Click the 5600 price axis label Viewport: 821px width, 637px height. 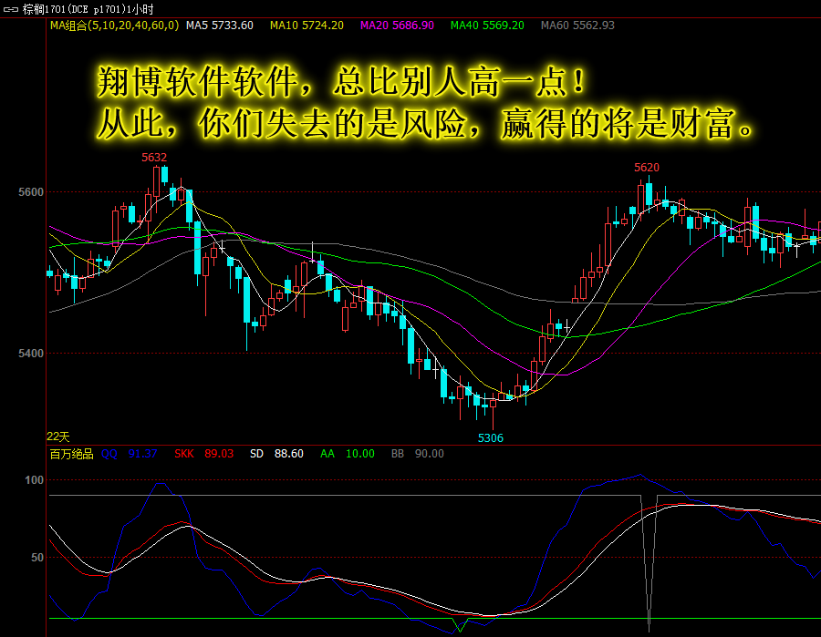click(x=31, y=192)
